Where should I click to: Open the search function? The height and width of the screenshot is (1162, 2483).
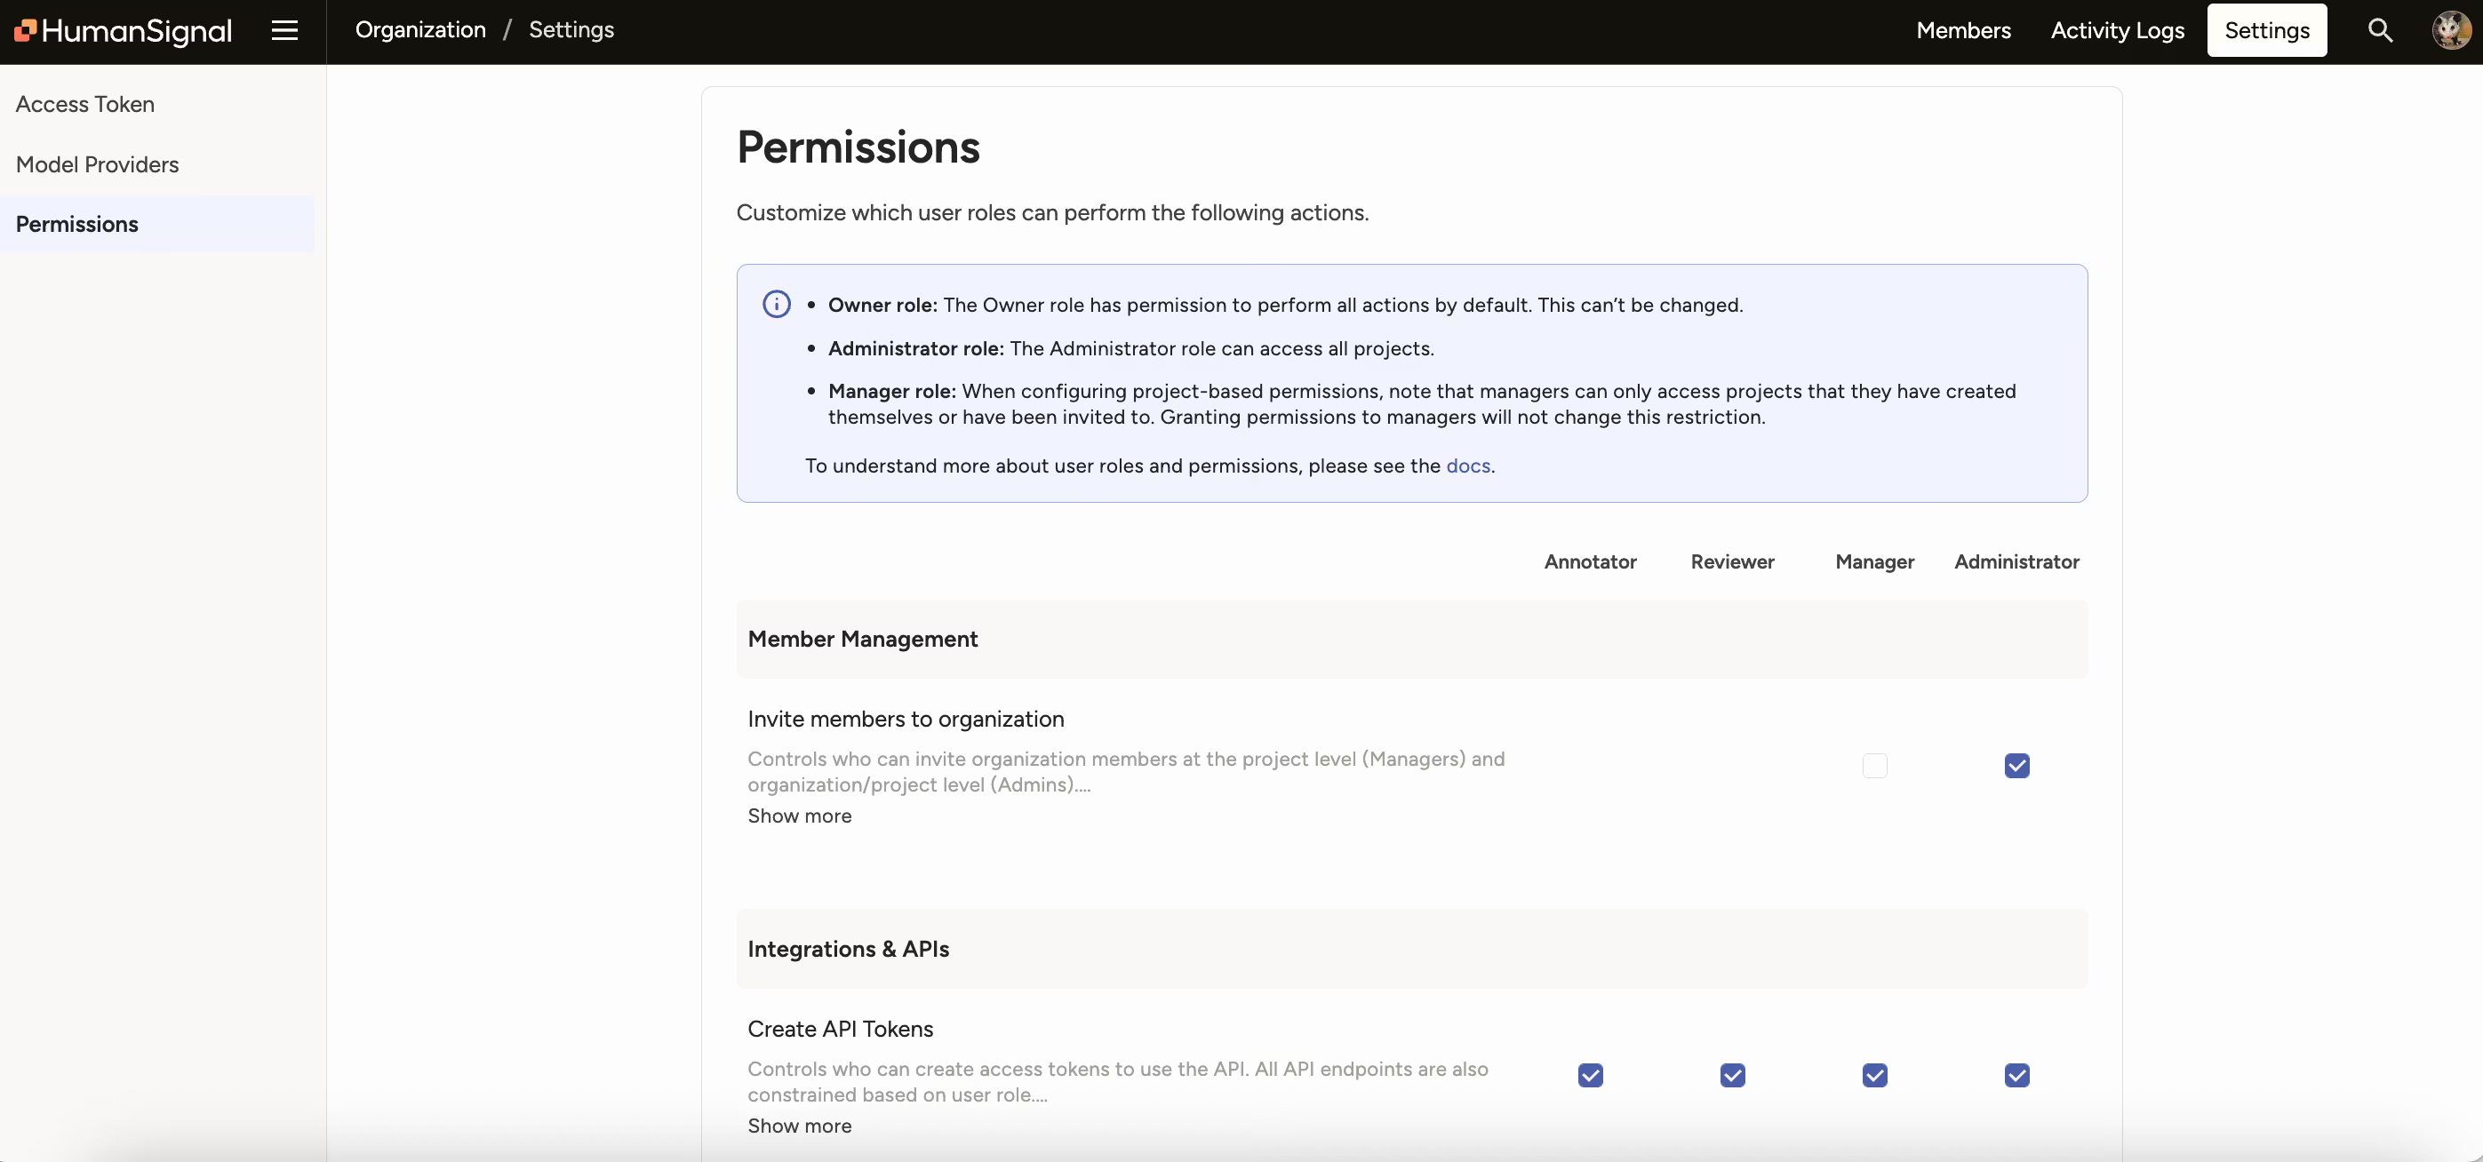point(2380,30)
